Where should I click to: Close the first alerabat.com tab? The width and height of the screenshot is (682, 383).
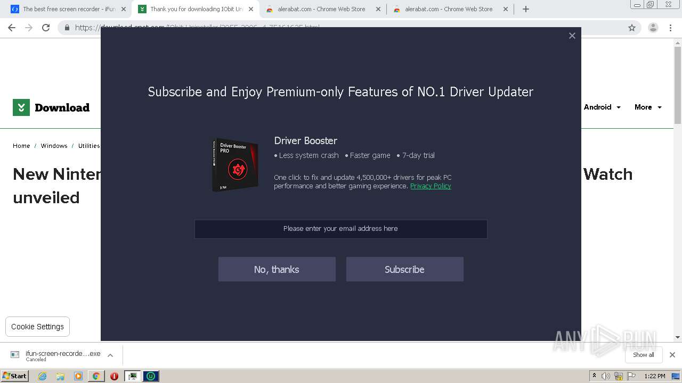[378, 9]
